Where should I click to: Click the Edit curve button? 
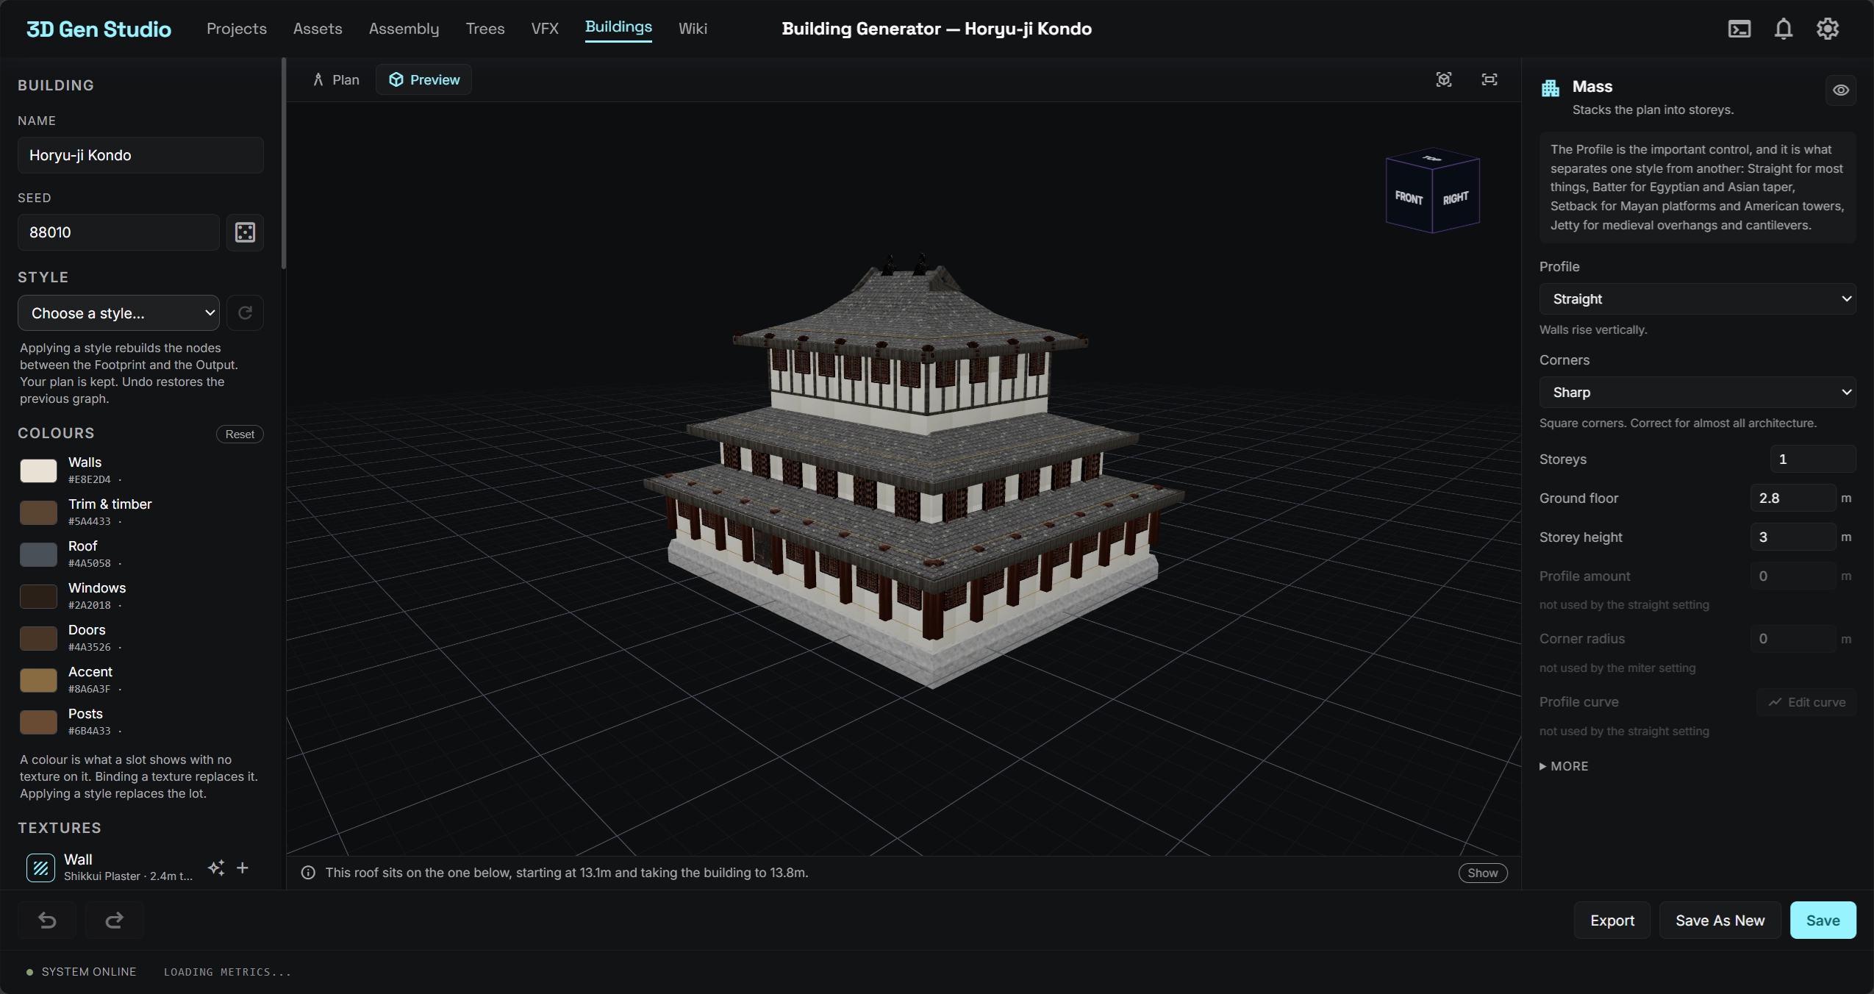click(x=1806, y=702)
